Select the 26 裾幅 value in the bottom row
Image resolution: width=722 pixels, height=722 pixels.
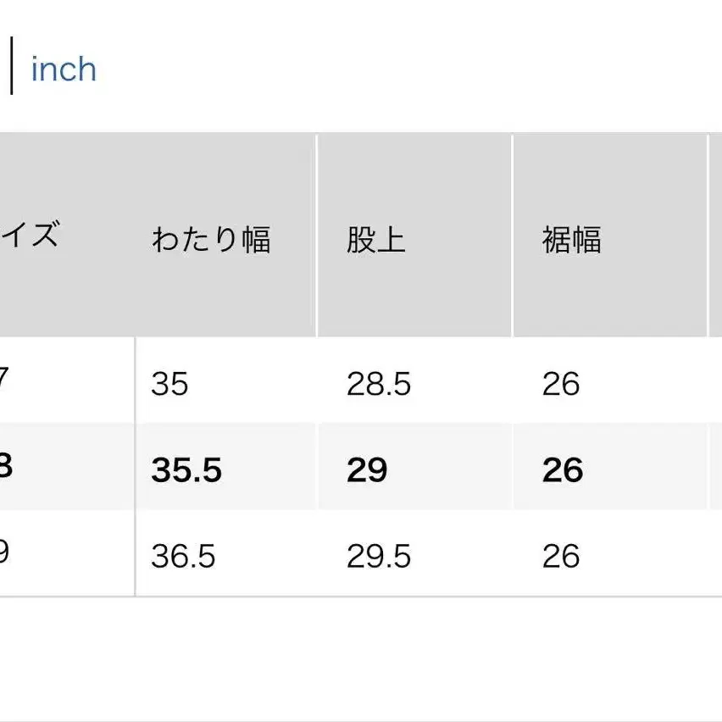pyautogui.click(x=561, y=556)
